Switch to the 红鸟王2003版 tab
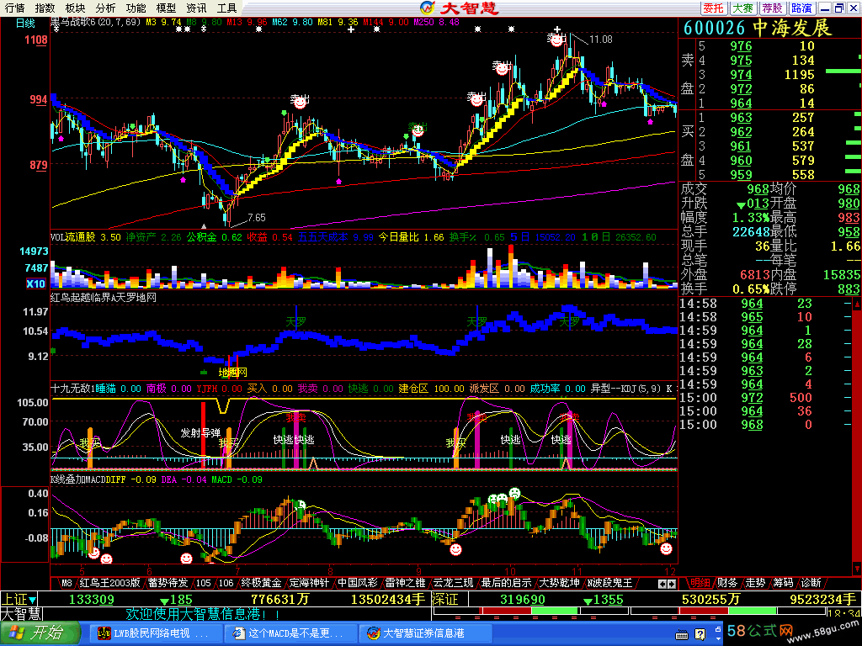 110,583
